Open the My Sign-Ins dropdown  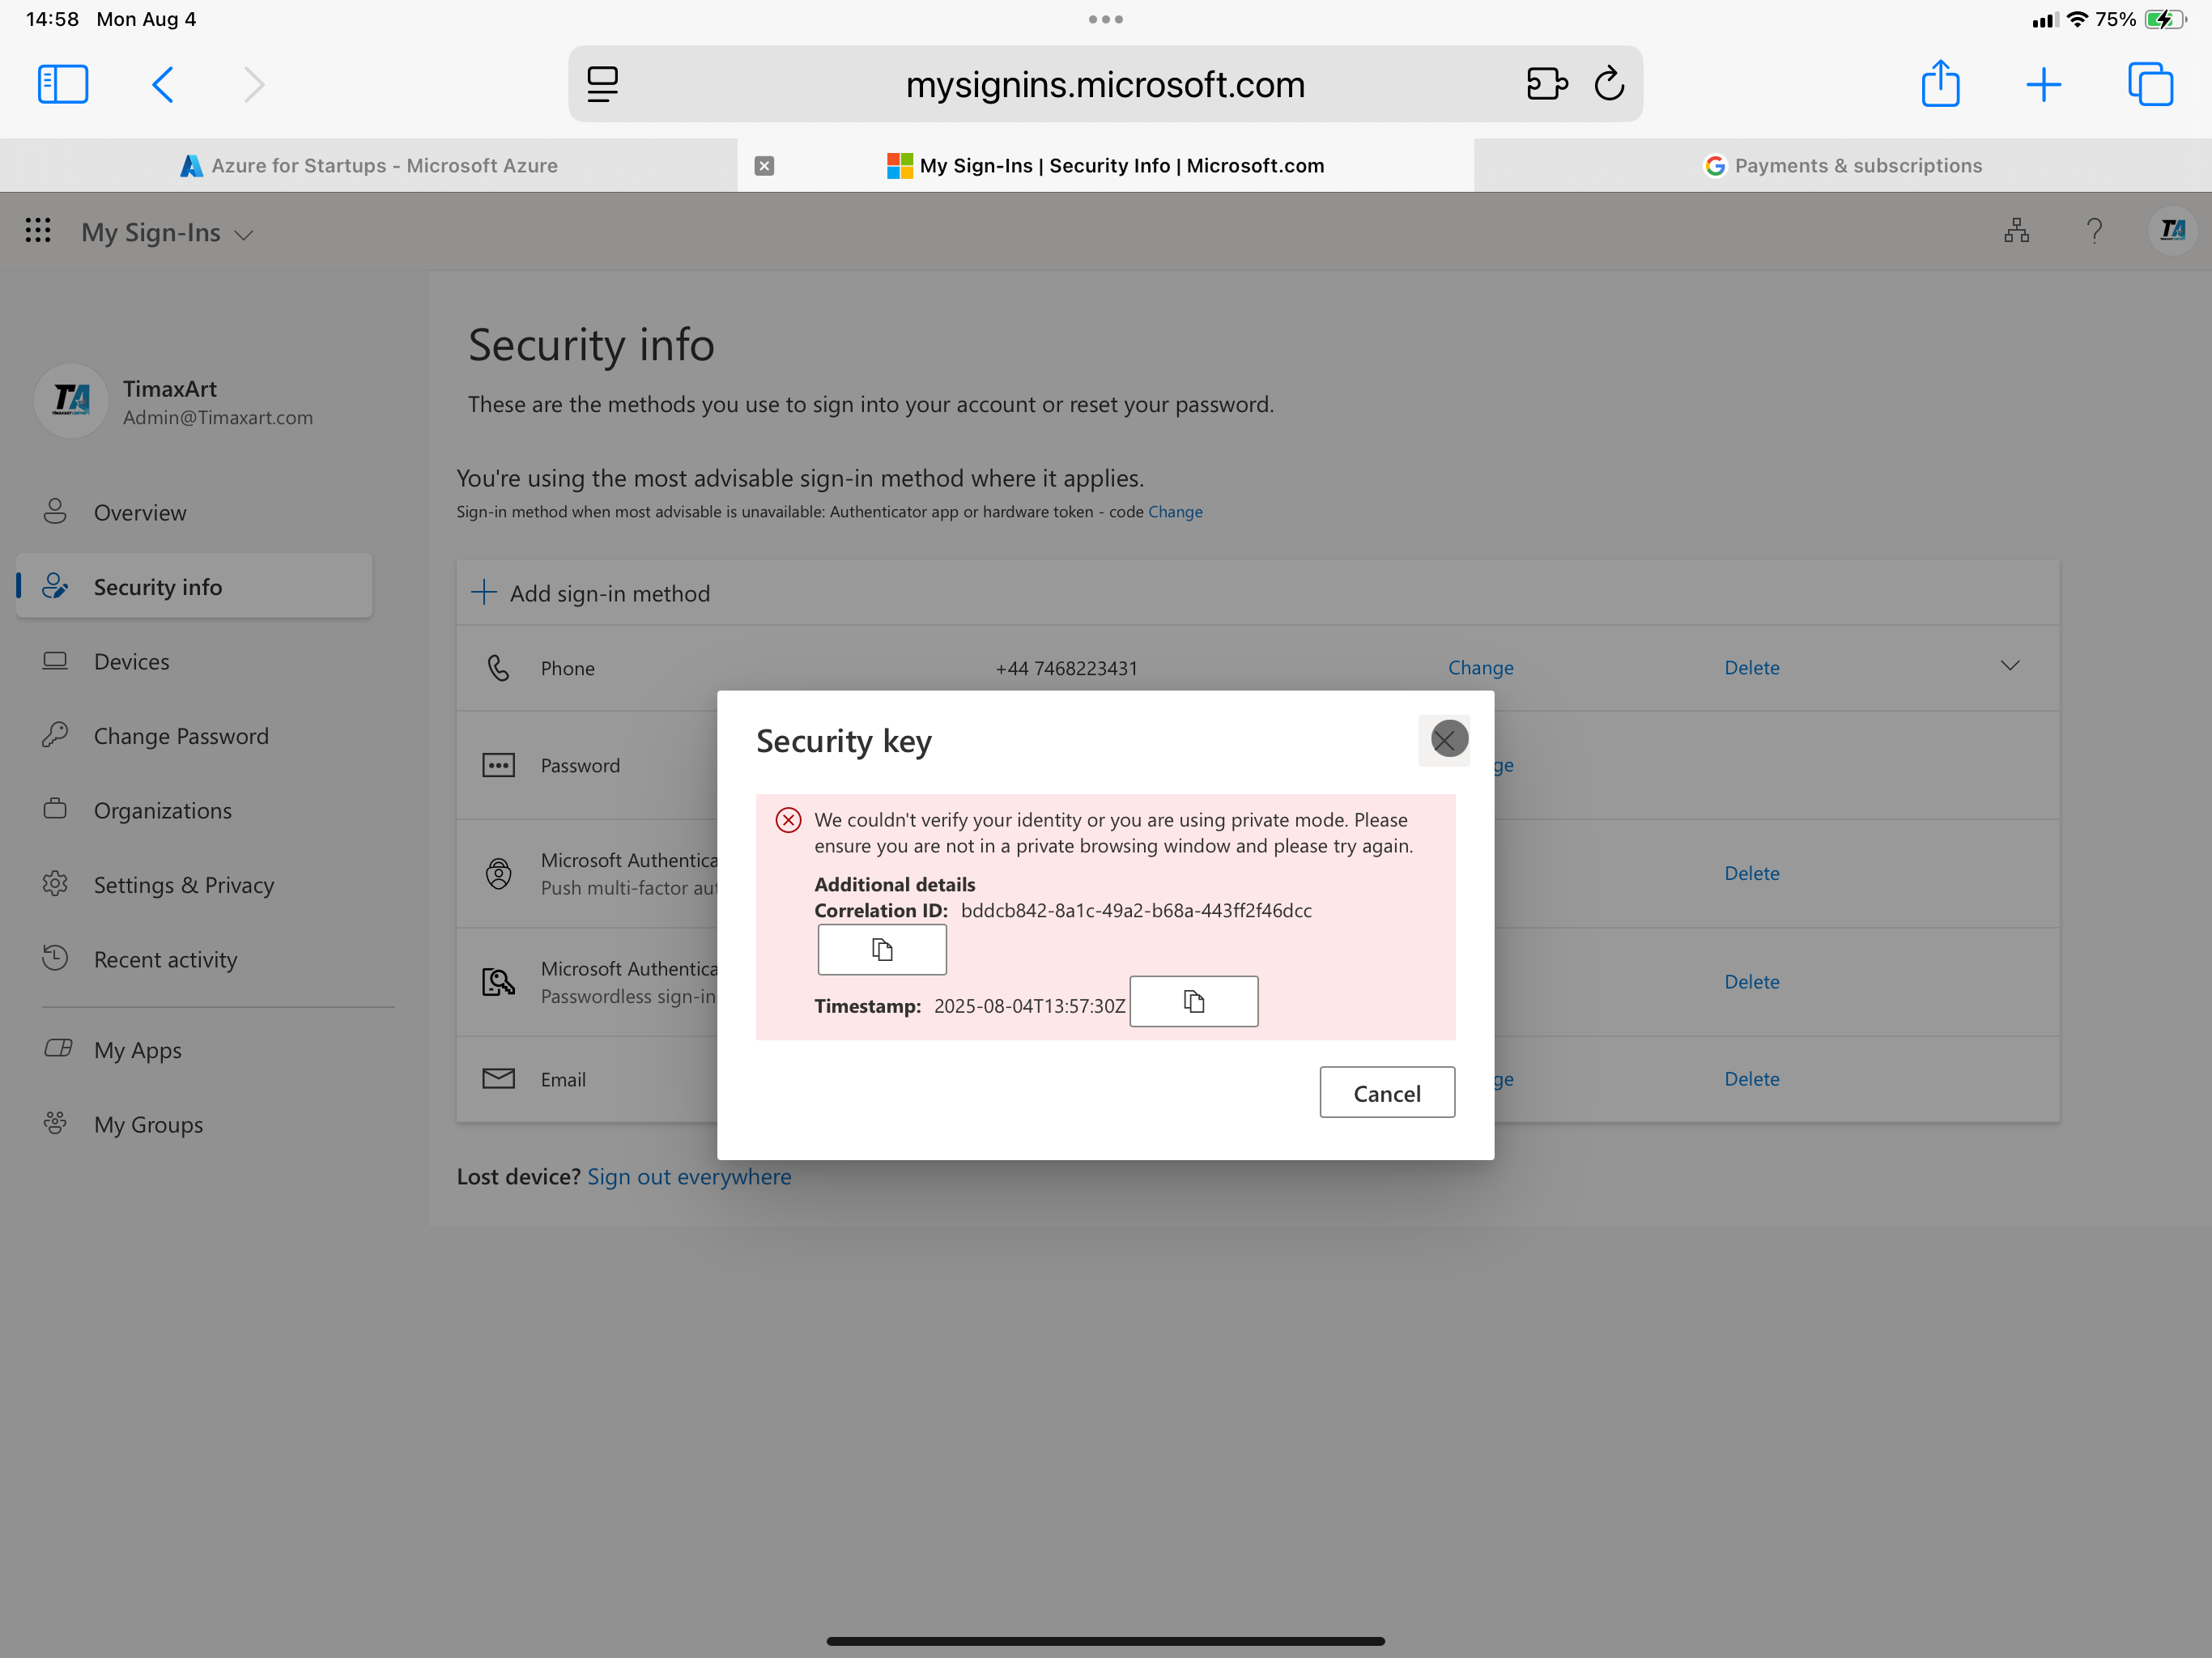[x=167, y=233]
